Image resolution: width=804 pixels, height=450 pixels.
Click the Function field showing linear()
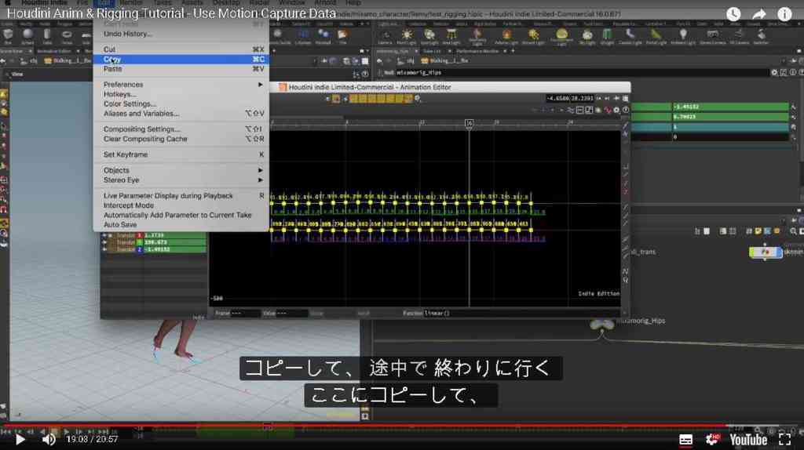coord(521,314)
